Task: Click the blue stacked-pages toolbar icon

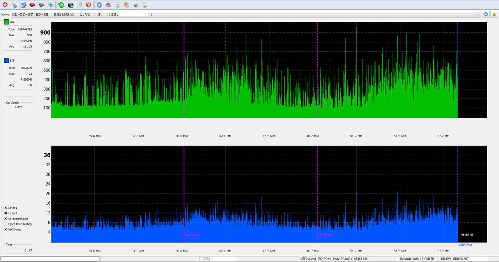Action: click(x=51, y=5)
